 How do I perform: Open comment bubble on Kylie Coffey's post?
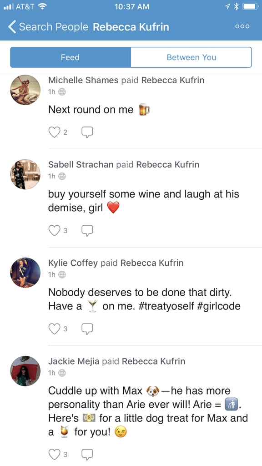point(87,329)
